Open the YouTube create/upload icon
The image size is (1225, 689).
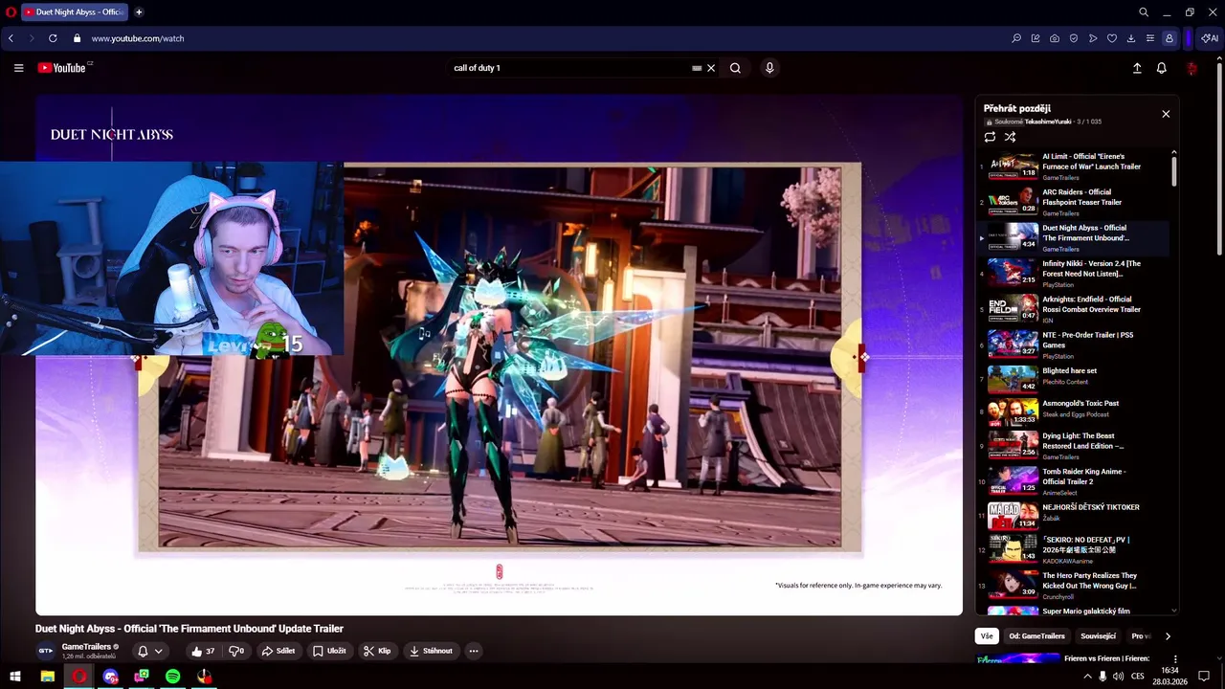coord(1137,68)
